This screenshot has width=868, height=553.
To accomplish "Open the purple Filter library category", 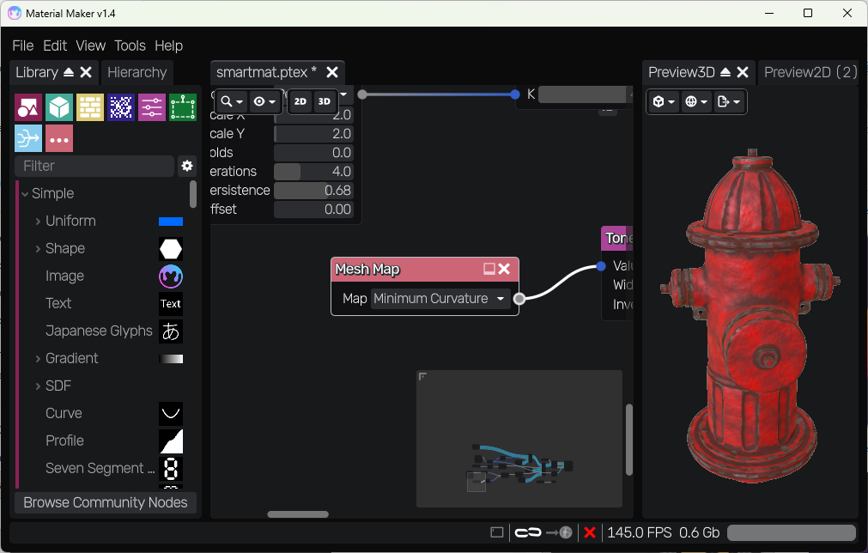I will (152, 106).
